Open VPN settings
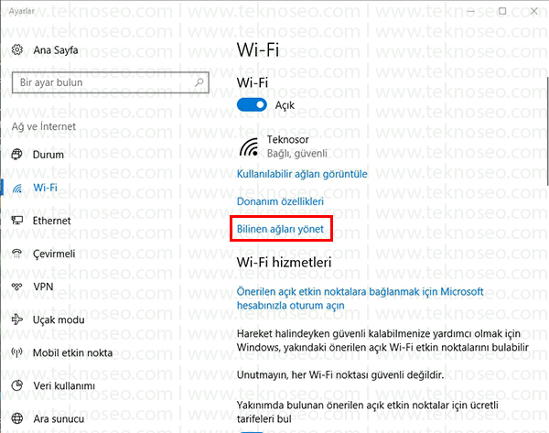 click(x=43, y=287)
